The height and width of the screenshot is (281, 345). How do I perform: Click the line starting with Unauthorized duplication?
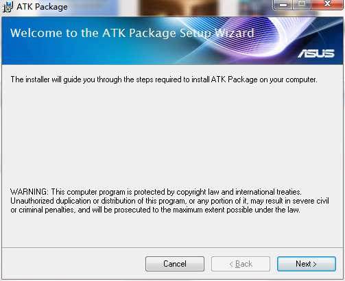click(169, 201)
